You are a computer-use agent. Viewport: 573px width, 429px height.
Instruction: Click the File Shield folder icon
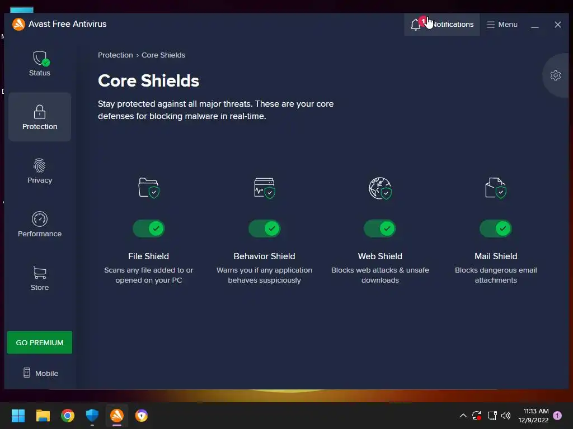[149, 188]
